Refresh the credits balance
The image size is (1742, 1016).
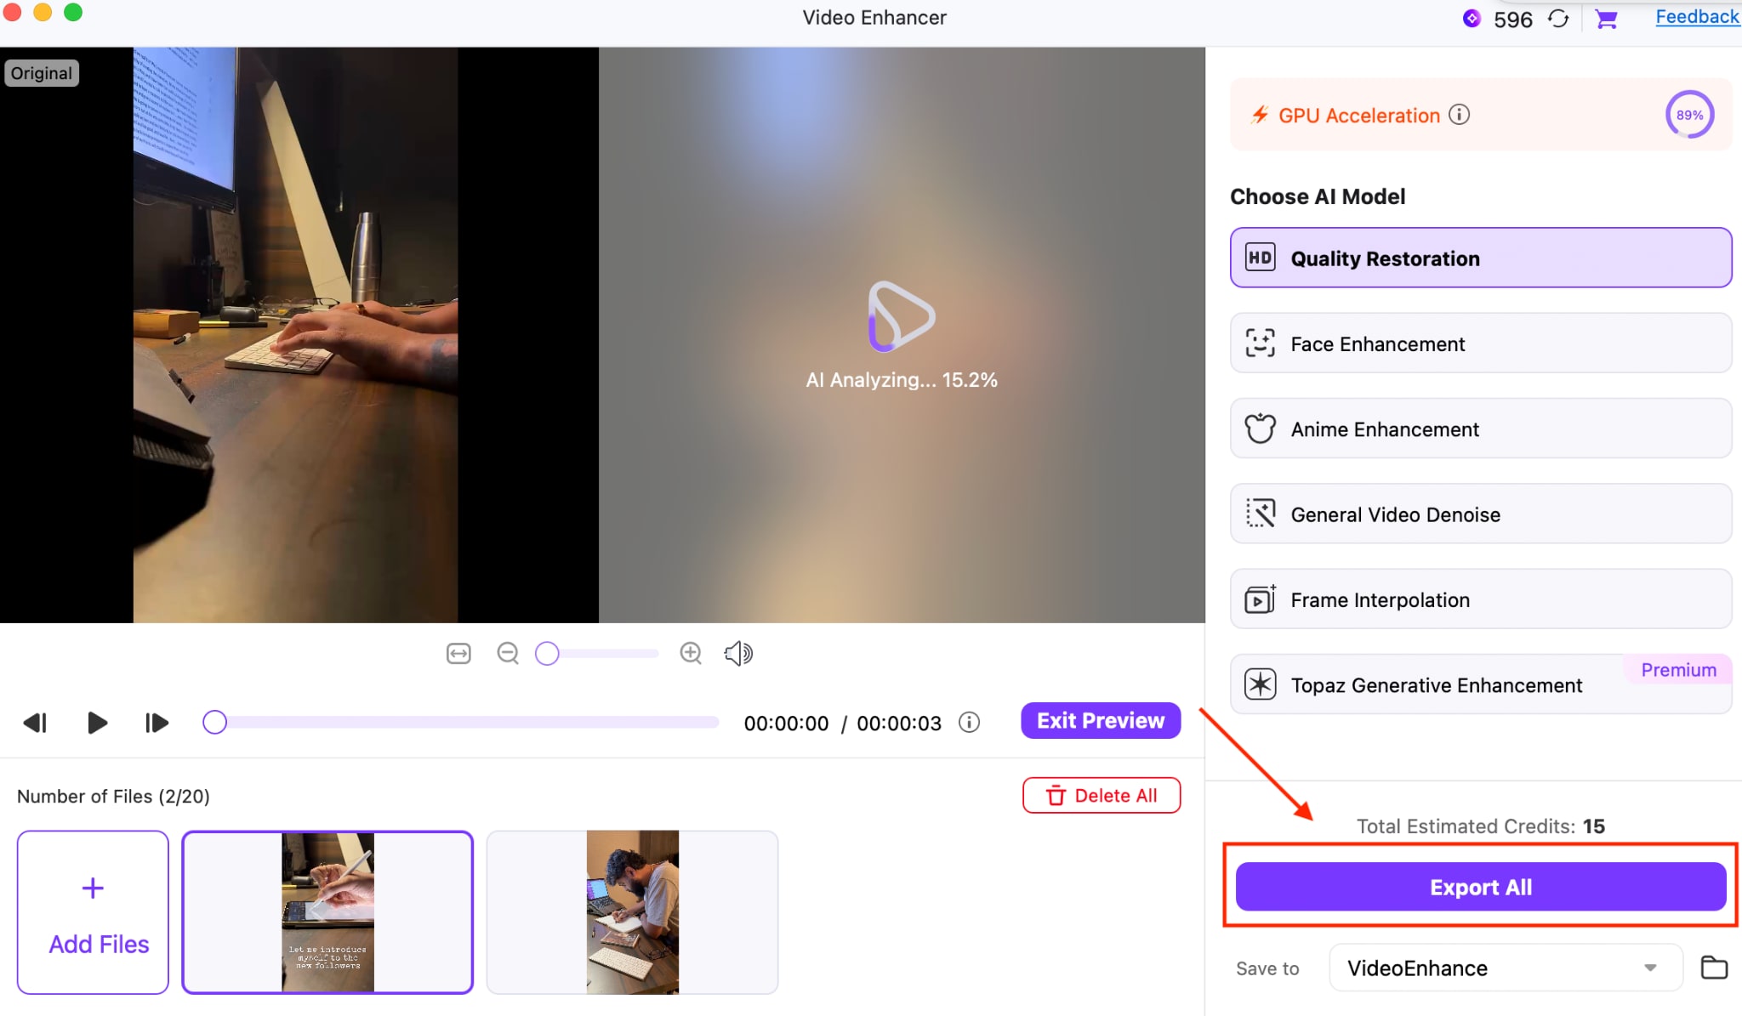1557,19
